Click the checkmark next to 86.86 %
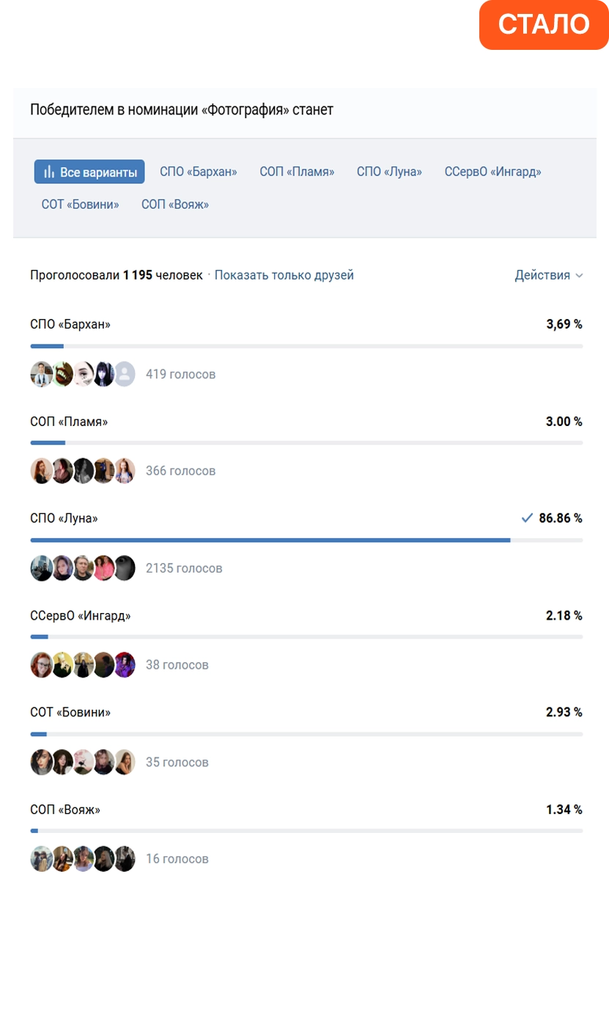The height and width of the screenshot is (1028, 609). coord(527,518)
